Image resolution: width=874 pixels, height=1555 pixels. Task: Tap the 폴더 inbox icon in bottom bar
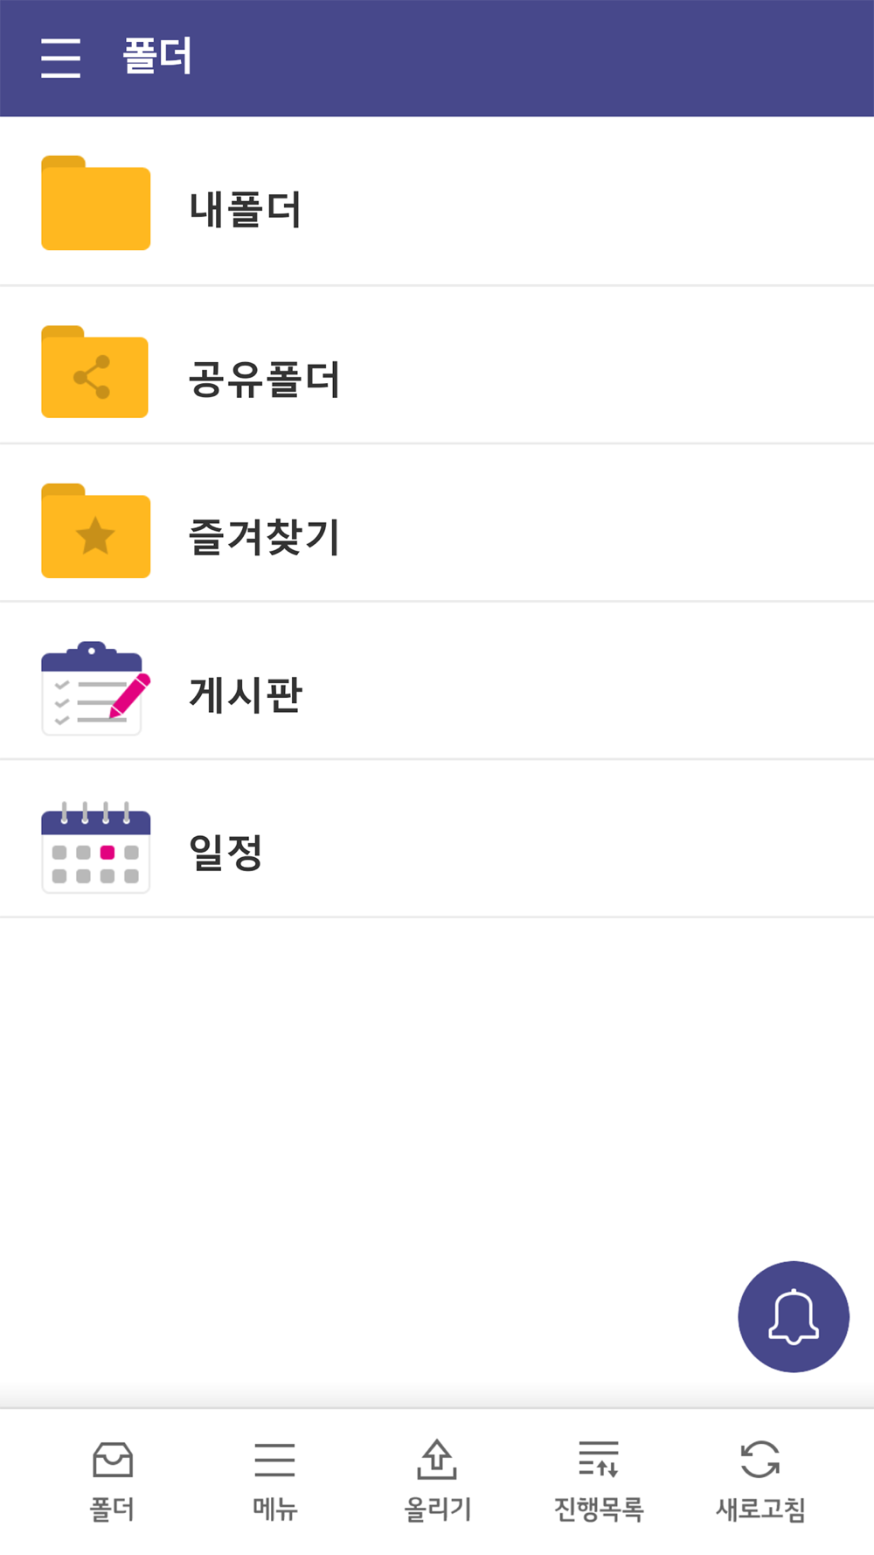pos(113,1459)
